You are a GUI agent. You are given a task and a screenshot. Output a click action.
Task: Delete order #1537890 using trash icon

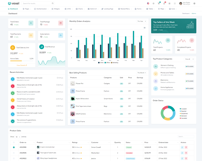tap(186, 147)
